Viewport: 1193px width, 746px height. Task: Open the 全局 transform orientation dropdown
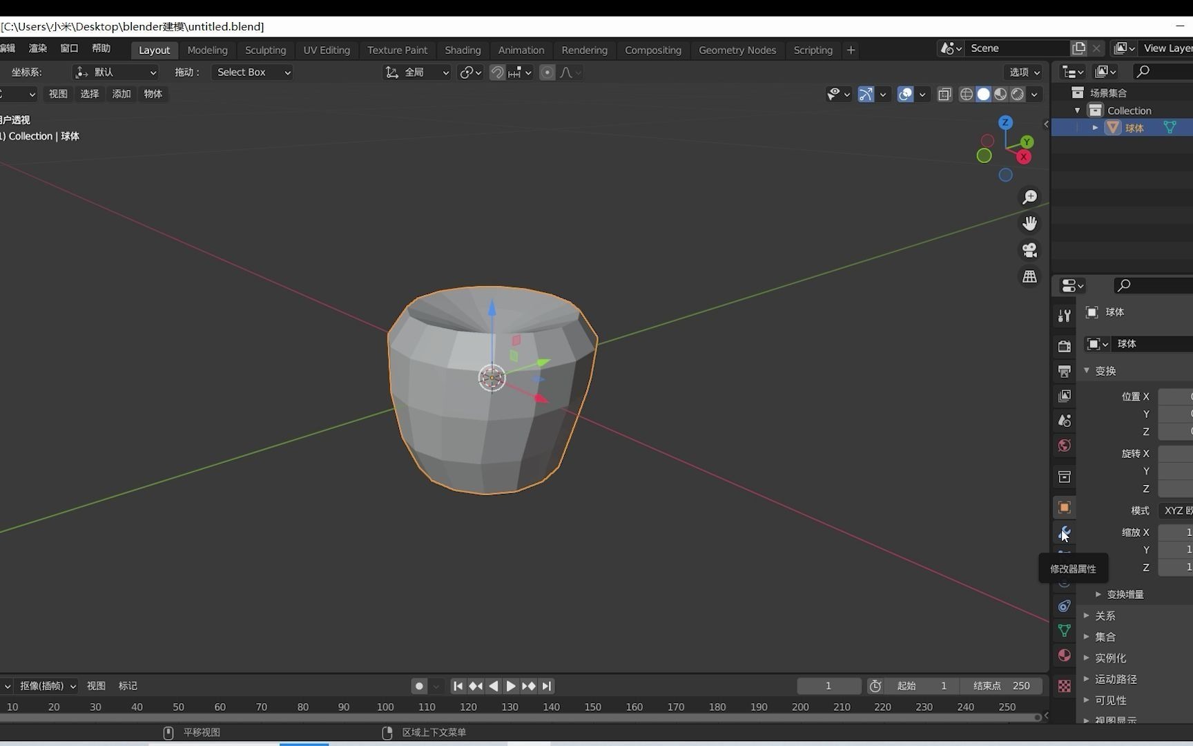417,73
